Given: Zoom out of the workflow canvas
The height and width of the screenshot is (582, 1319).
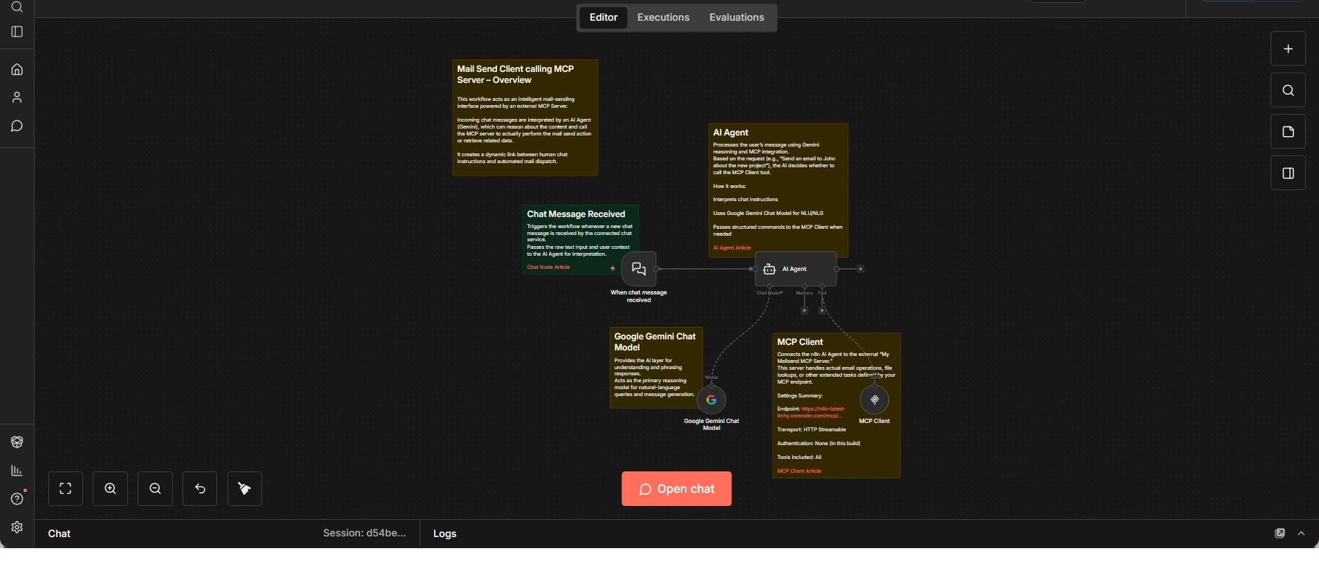Looking at the screenshot, I should click(156, 489).
